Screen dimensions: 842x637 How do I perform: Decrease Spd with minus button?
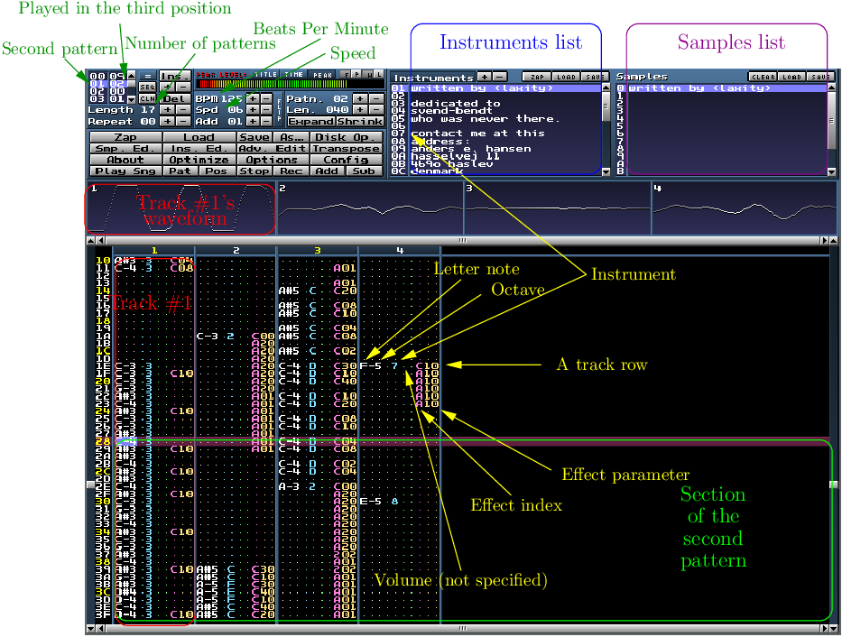[x=266, y=109]
